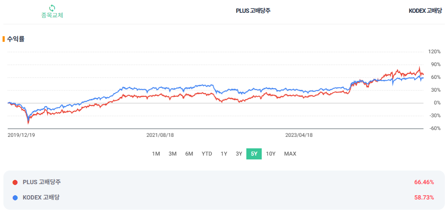Click the 2023/04/18 axis date label

[x=299, y=136]
